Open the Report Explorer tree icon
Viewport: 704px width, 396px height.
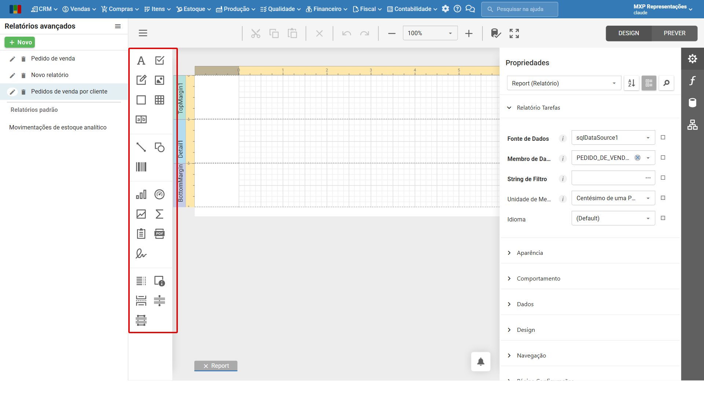692,125
